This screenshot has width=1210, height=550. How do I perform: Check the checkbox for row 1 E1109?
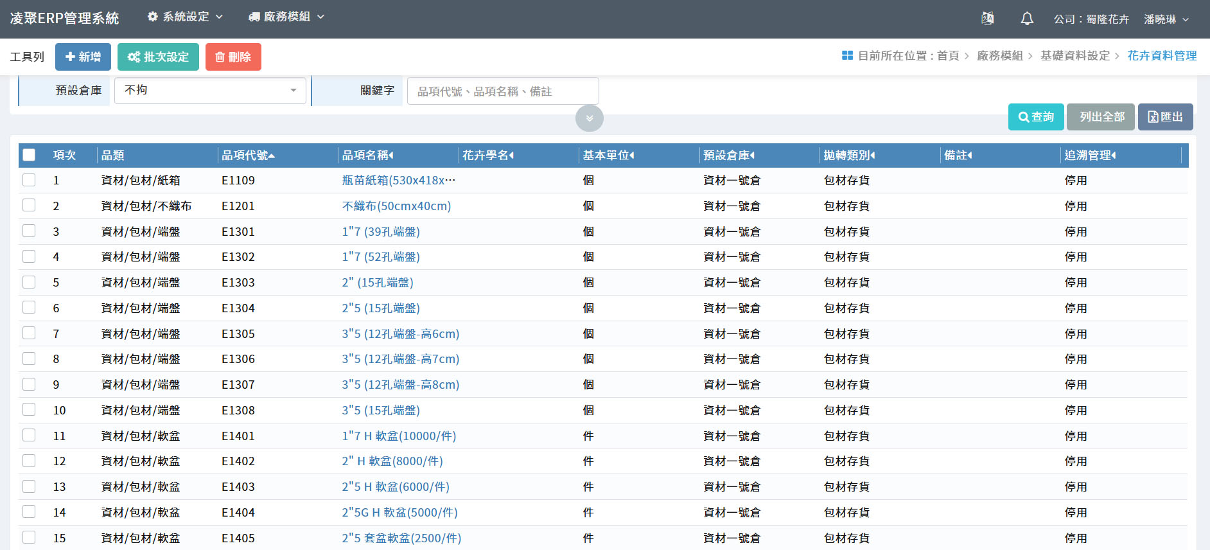[x=29, y=180]
